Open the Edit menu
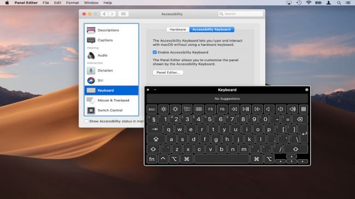This screenshot has width=355, height=199. point(57,3)
